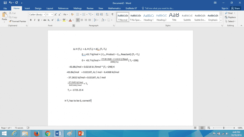Expand the Styles gallery more arrow
This screenshot has width=244, height=137.
tap(221, 20)
